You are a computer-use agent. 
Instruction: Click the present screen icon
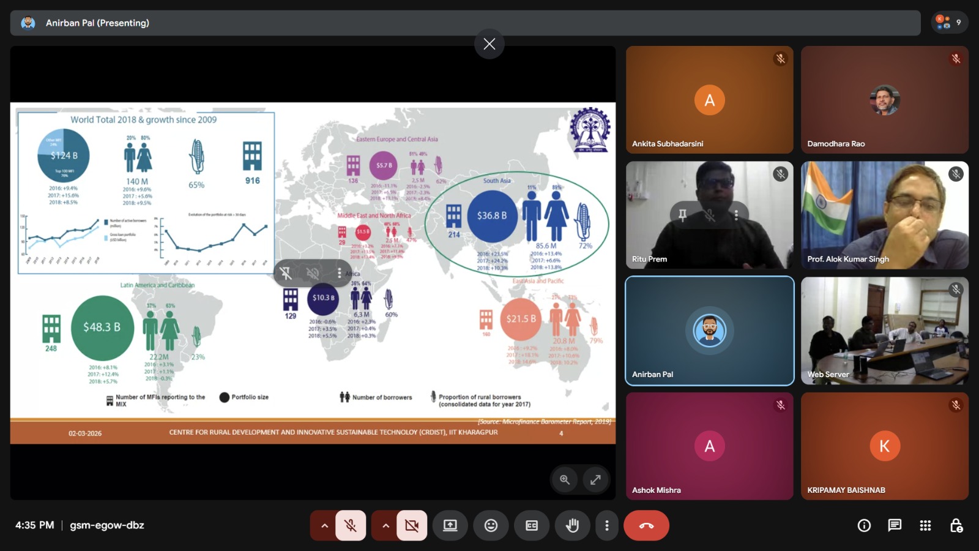coord(450,525)
